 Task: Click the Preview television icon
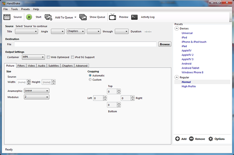tap(113, 17)
